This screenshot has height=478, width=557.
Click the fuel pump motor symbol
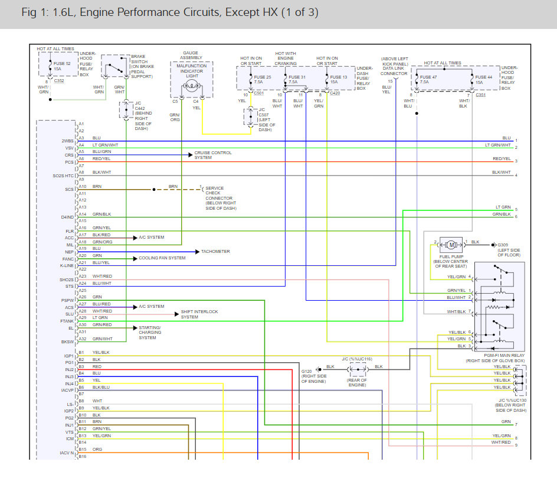451,244
